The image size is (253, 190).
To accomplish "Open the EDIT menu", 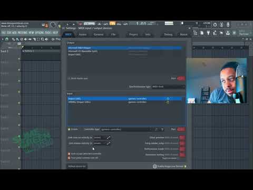I will pos(9,33).
